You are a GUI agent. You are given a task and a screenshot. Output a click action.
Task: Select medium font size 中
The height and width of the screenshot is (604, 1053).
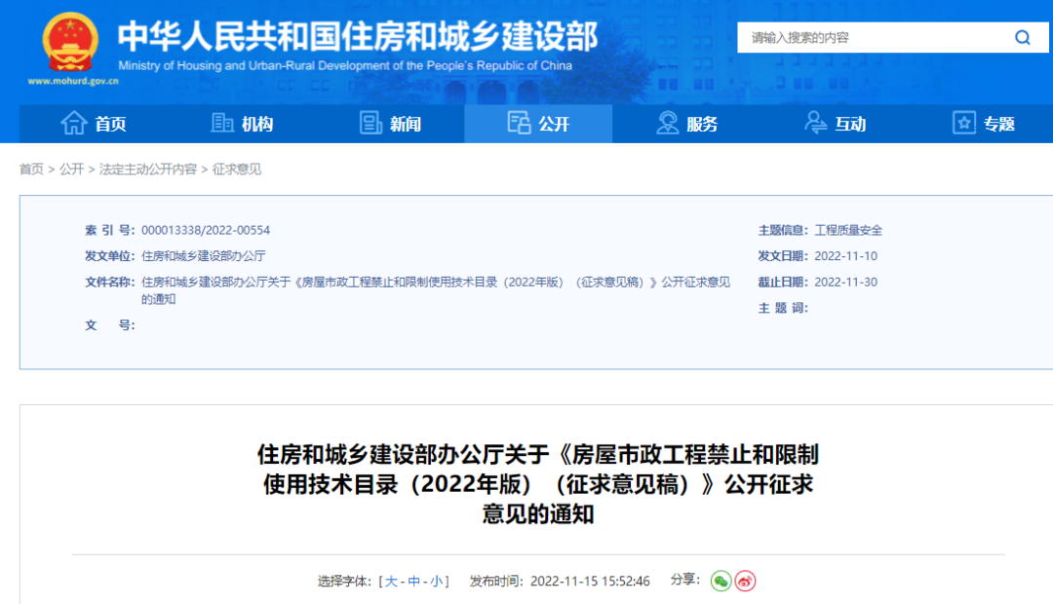coord(413,582)
